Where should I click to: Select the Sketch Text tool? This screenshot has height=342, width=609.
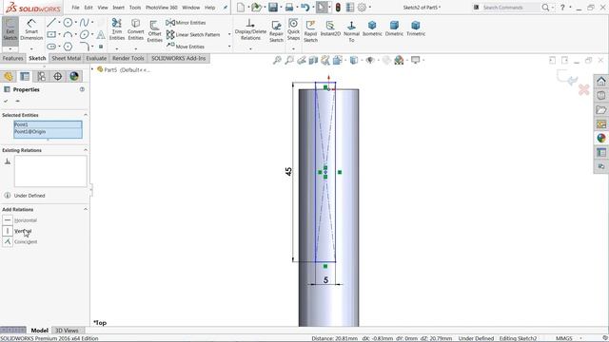coord(101,34)
